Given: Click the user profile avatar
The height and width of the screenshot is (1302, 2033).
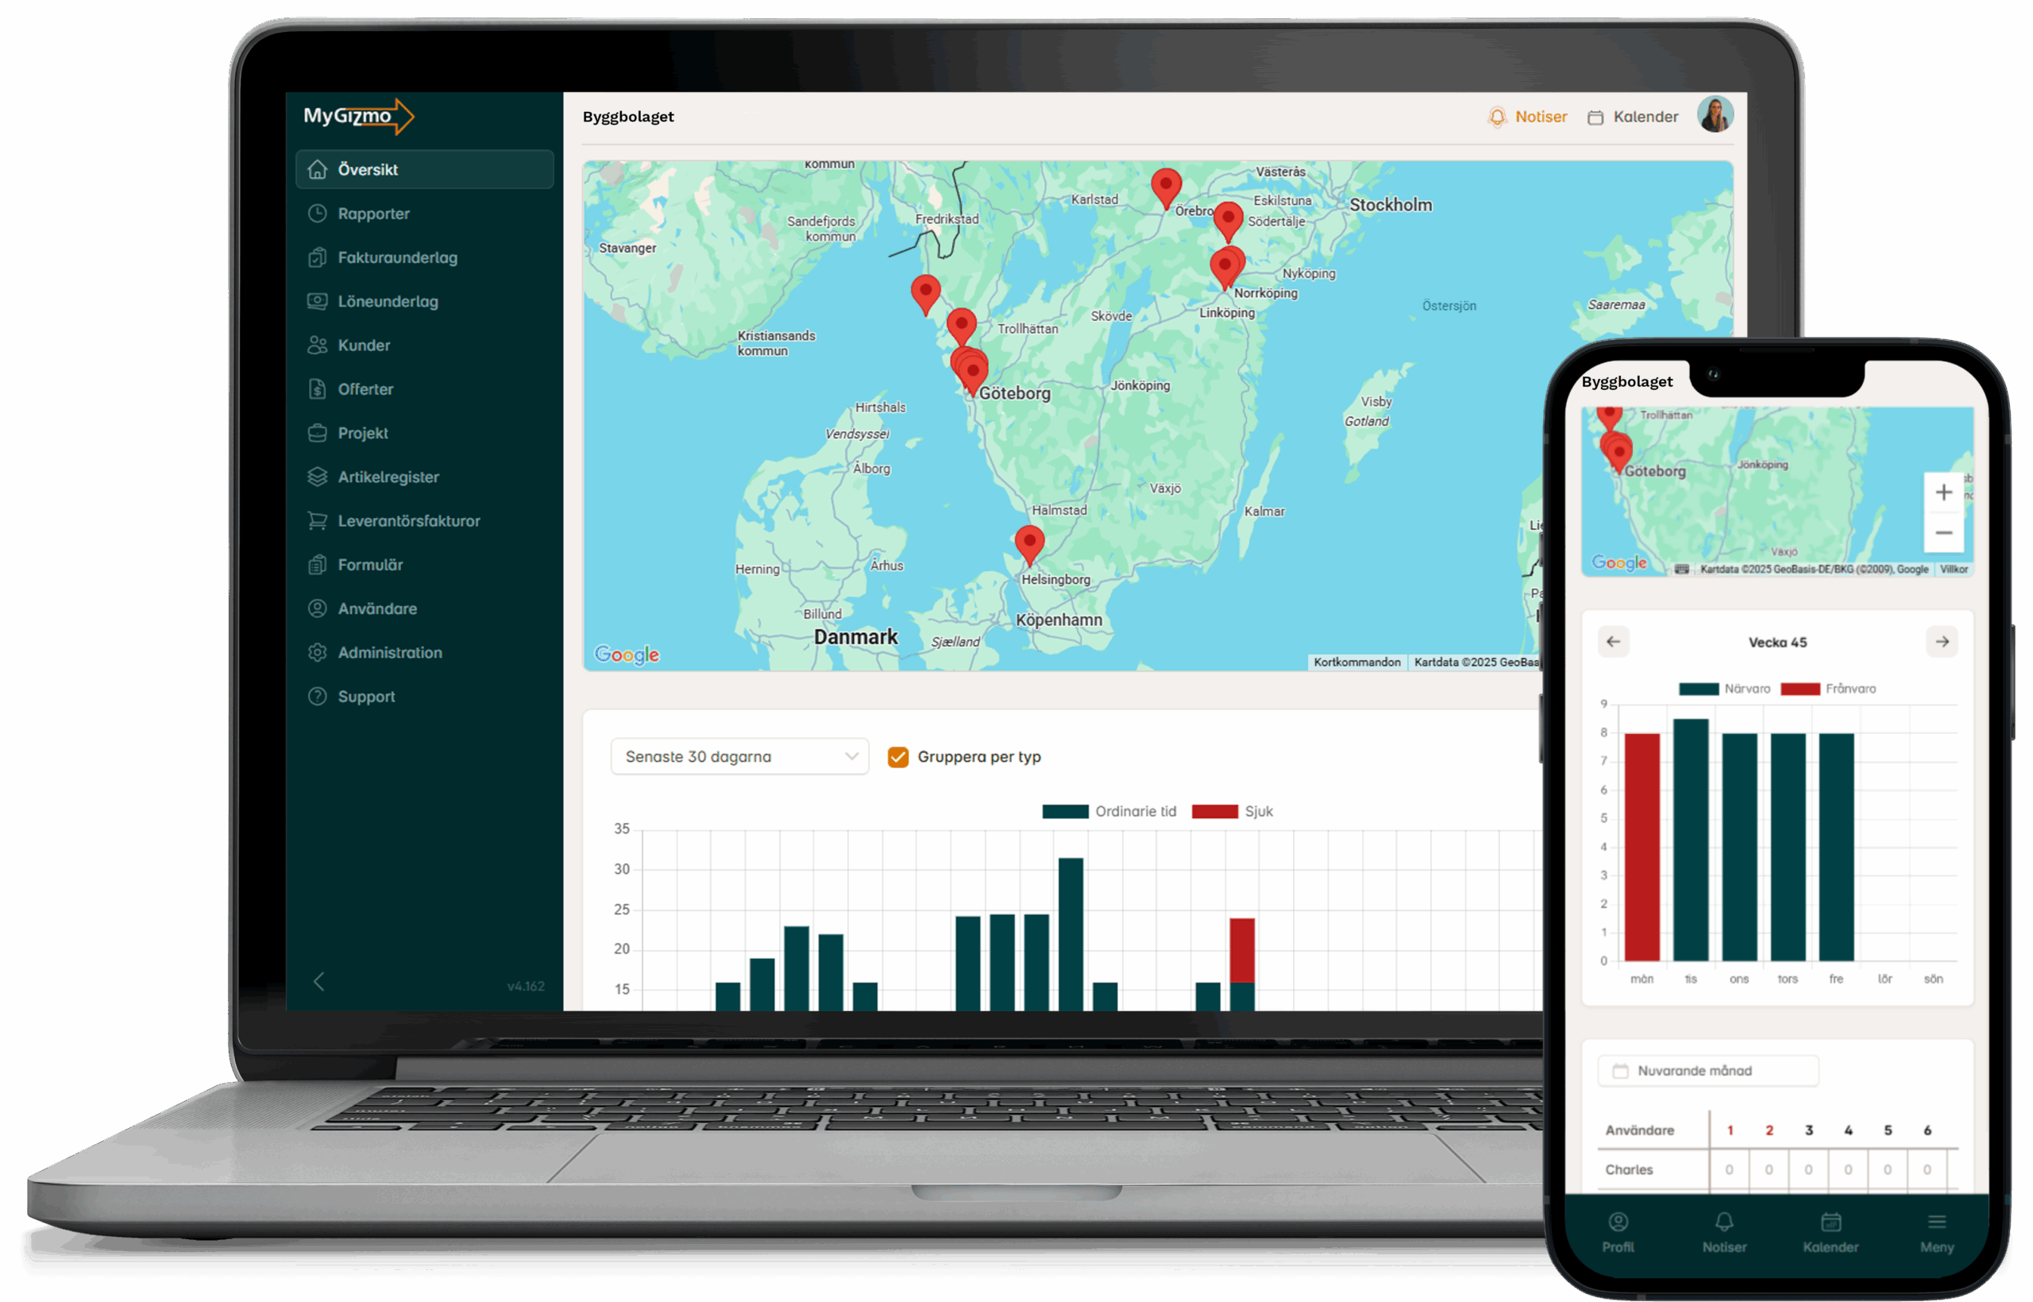Looking at the screenshot, I should 1715,115.
